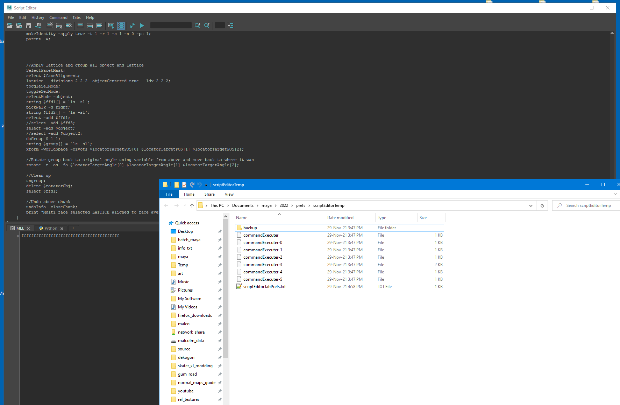620x405 pixels.
Task: Execute the entire script
Action: (142, 25)
